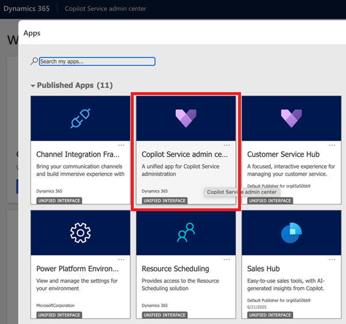
Task: Open Resource Scheduling app title
Action: pyautogui.click(x=176, y=268)
